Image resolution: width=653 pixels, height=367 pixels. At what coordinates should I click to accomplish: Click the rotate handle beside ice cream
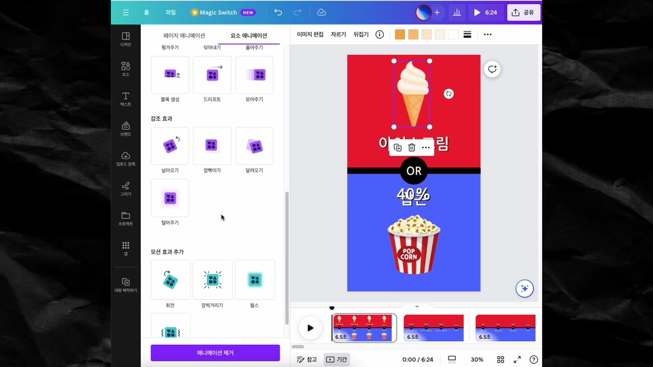(448, 94)
